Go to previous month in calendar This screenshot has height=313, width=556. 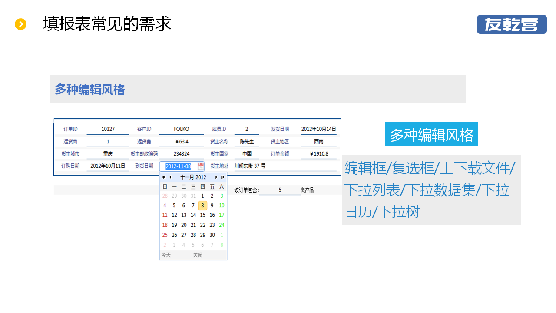pyautogui.click(x=170, y=177)
